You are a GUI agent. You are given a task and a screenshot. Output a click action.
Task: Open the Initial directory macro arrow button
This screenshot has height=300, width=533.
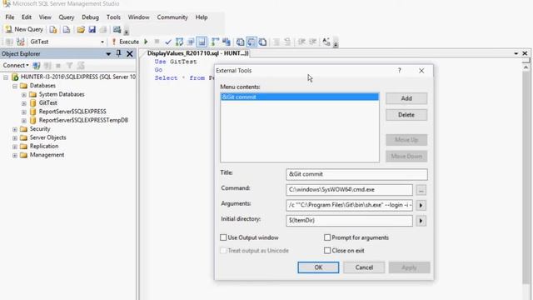[421, 221]
